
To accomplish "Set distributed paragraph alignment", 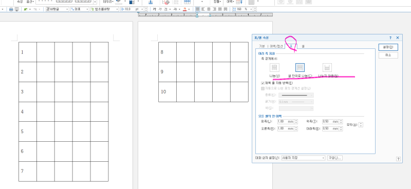I will 220,9.
